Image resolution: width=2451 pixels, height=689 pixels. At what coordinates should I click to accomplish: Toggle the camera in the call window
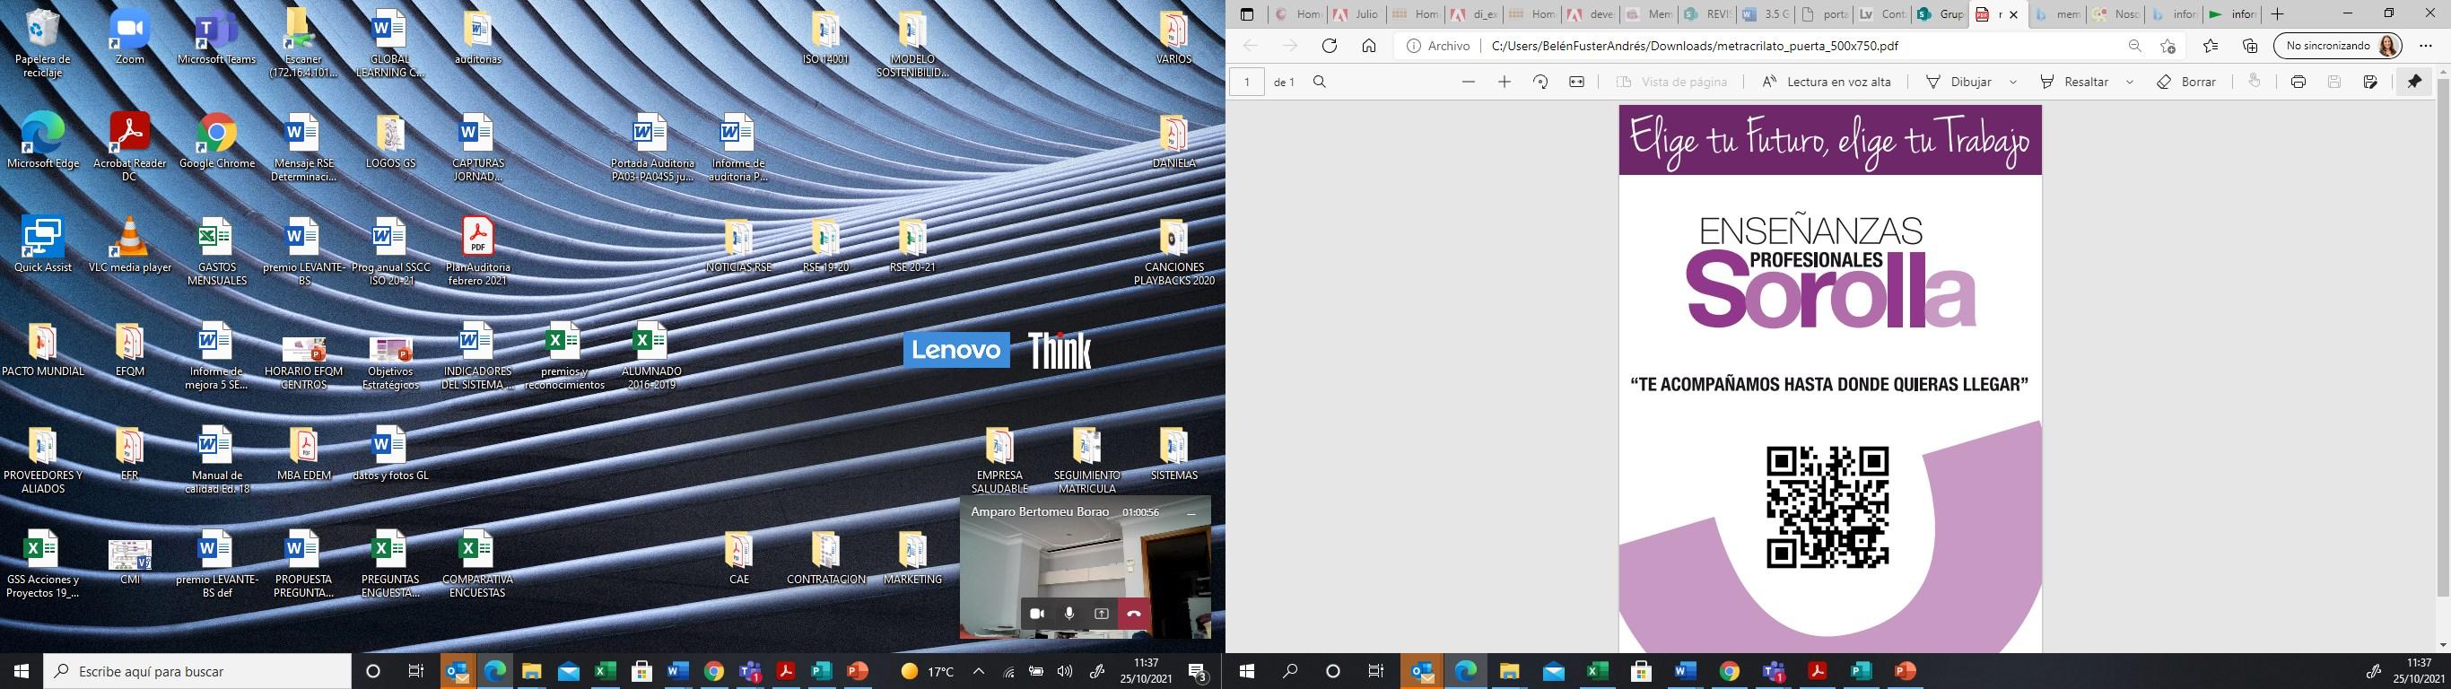[1037, 614]
